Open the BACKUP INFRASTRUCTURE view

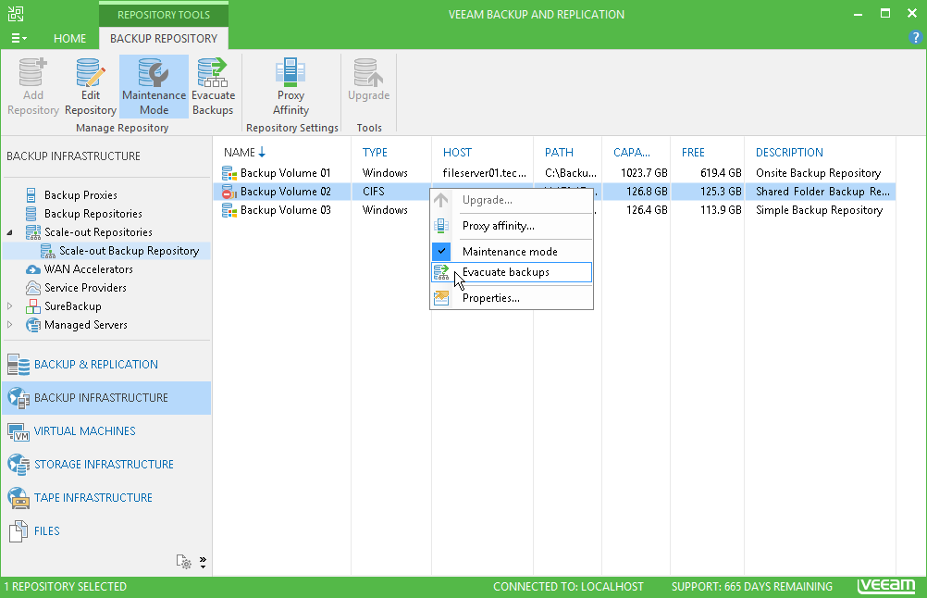pos(106,397)
